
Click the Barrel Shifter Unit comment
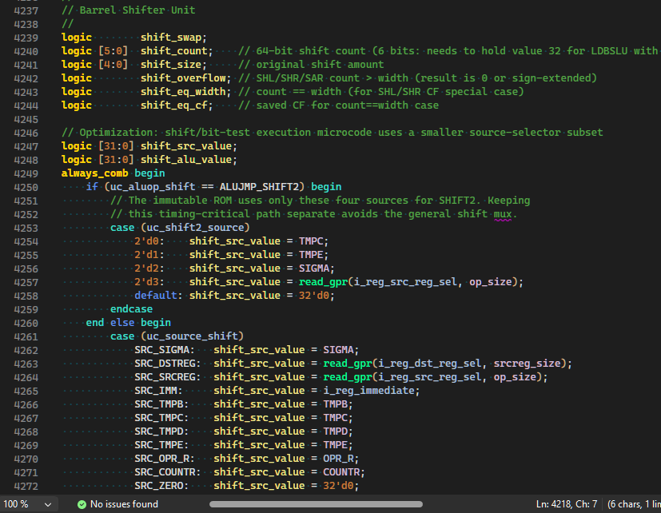click(x=128, y=10)
